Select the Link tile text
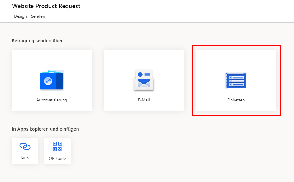Image resolution: width=294 pixels, height=182 pixels. point(25,157)
